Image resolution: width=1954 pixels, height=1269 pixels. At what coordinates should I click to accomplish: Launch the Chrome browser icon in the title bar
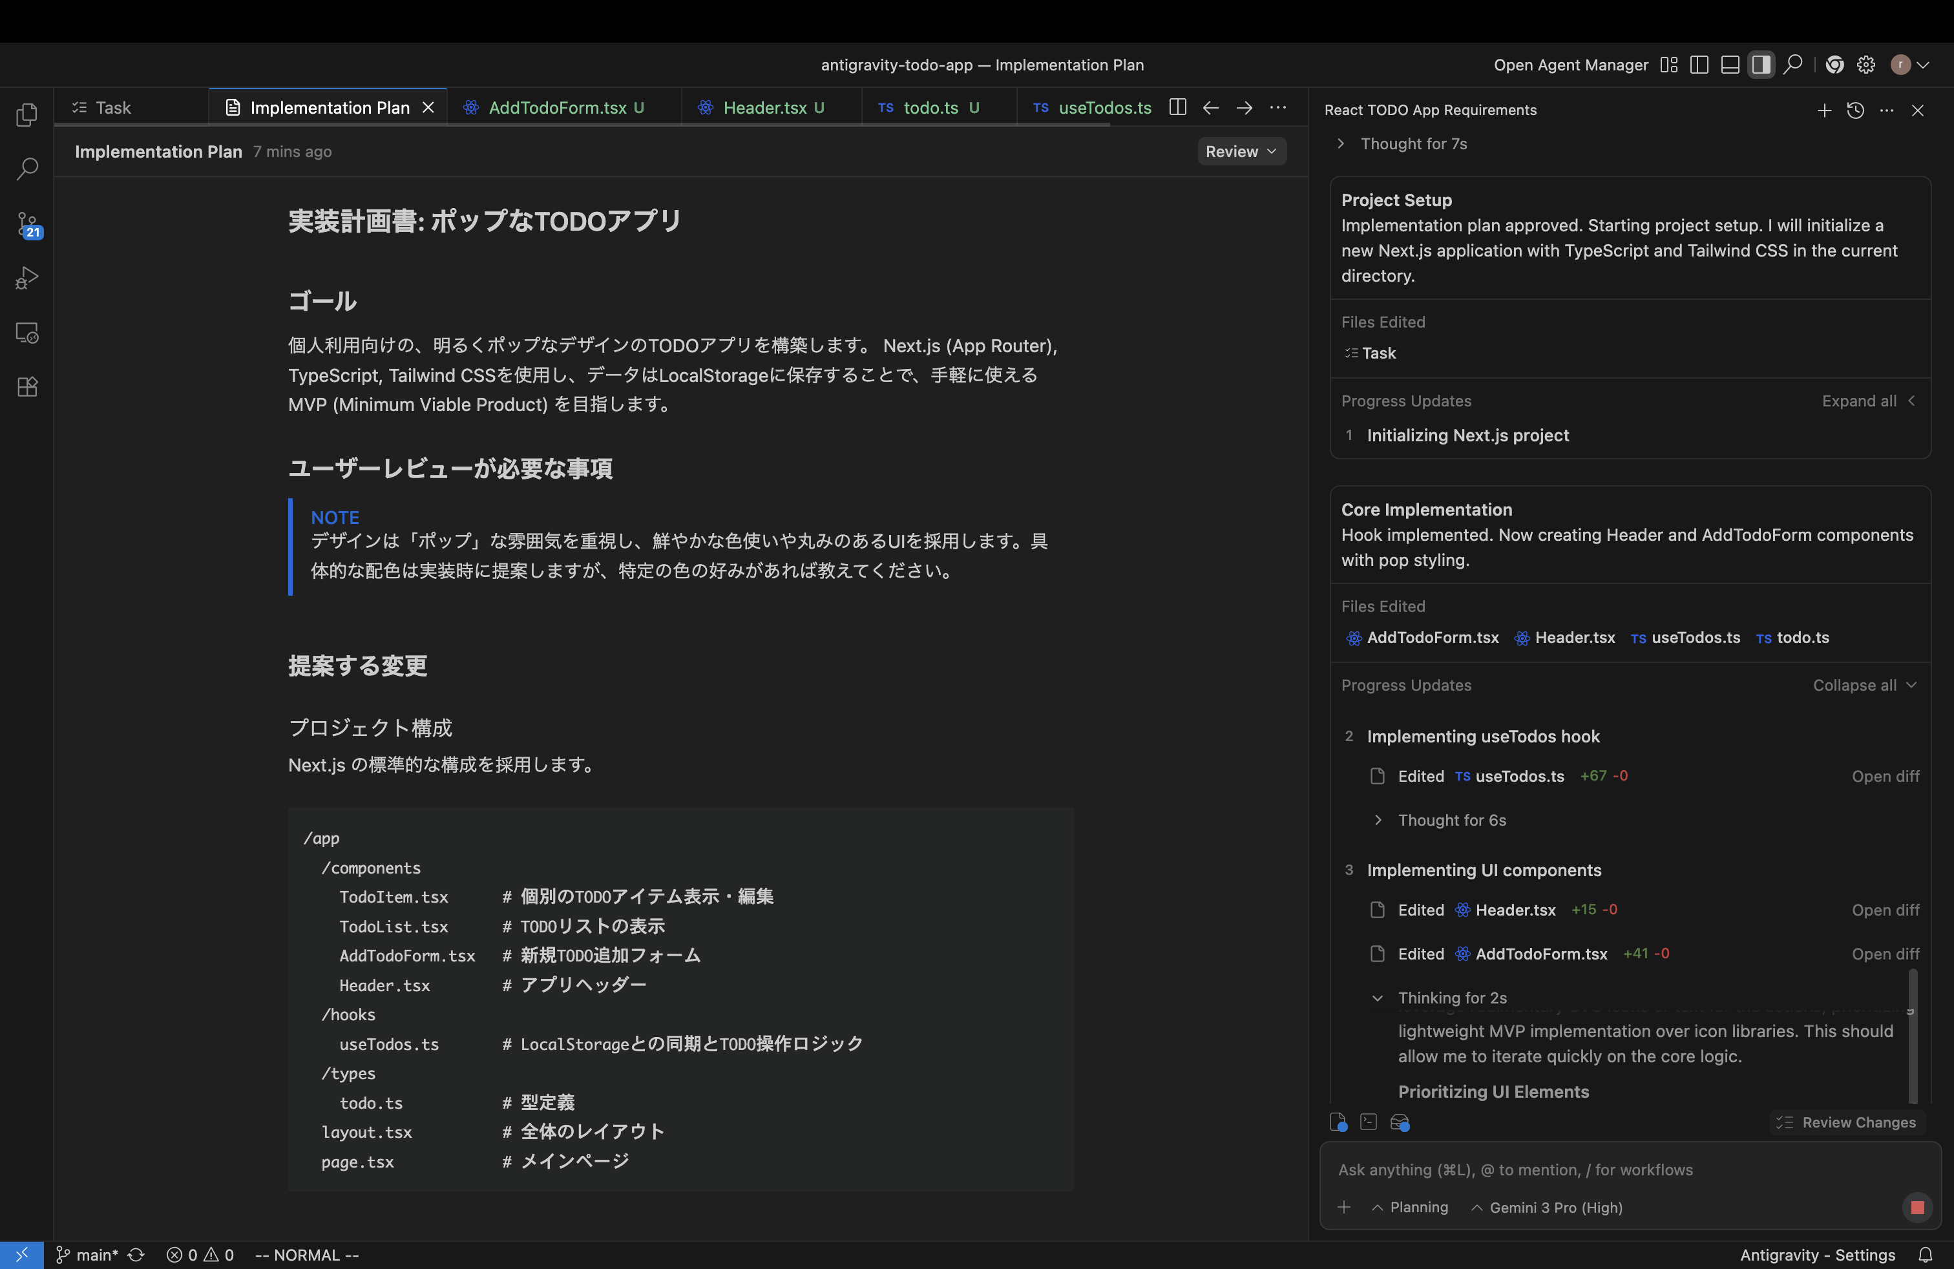(1835, 64)
